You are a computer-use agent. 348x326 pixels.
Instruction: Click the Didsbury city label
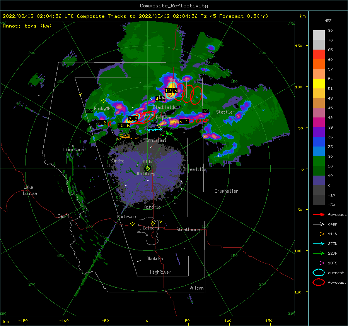click(x=146, y=174)
